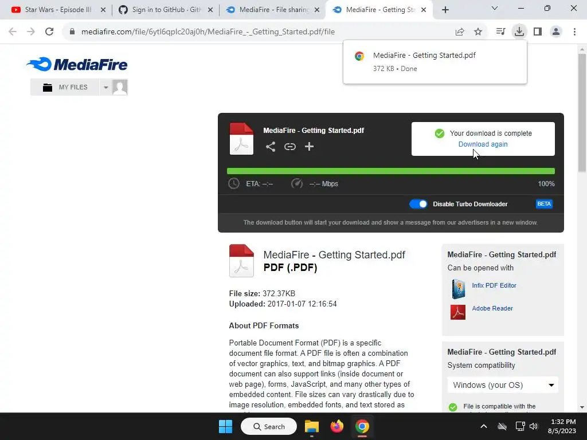The image size is (587, 440).
Task: Click Chrome icon in taskbar
Action: click(x=362, y=426)
